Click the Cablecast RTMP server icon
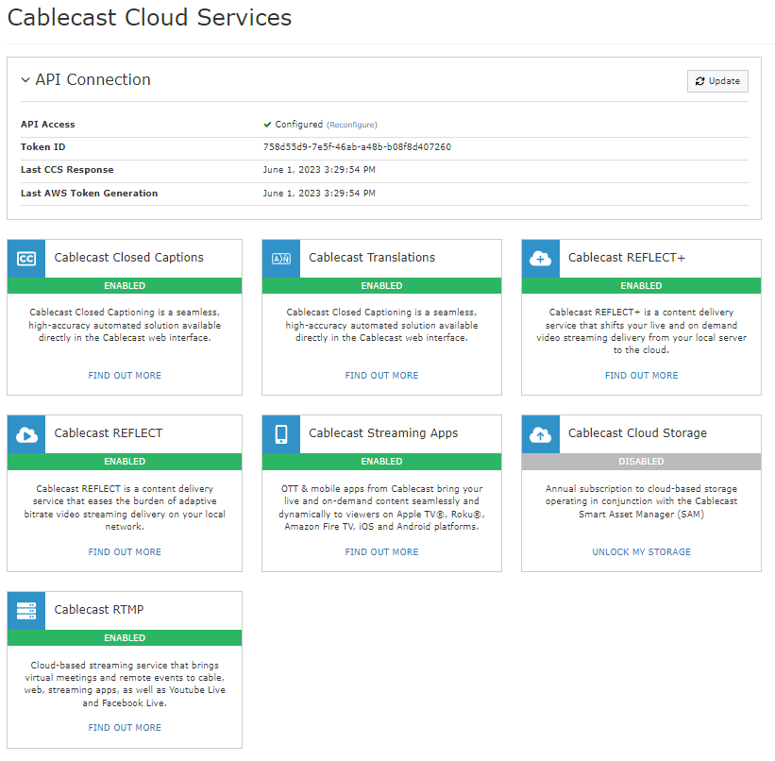 click(25, 611)
